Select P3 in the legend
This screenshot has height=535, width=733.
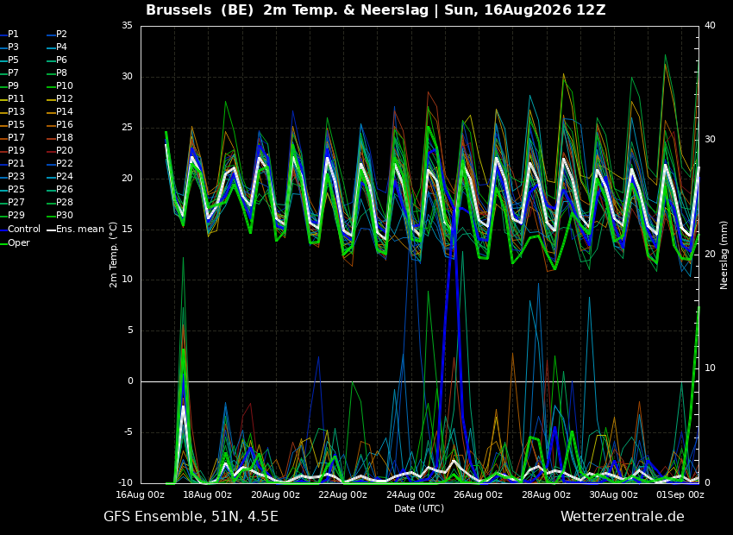[9, 47]
